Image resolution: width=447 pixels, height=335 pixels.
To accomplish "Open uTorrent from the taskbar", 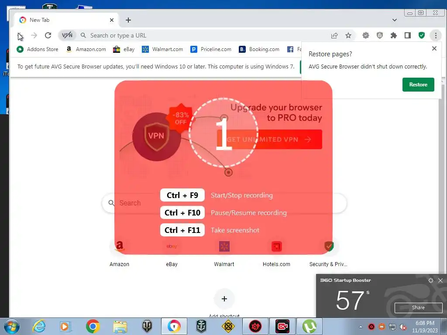I will (309, 326).
